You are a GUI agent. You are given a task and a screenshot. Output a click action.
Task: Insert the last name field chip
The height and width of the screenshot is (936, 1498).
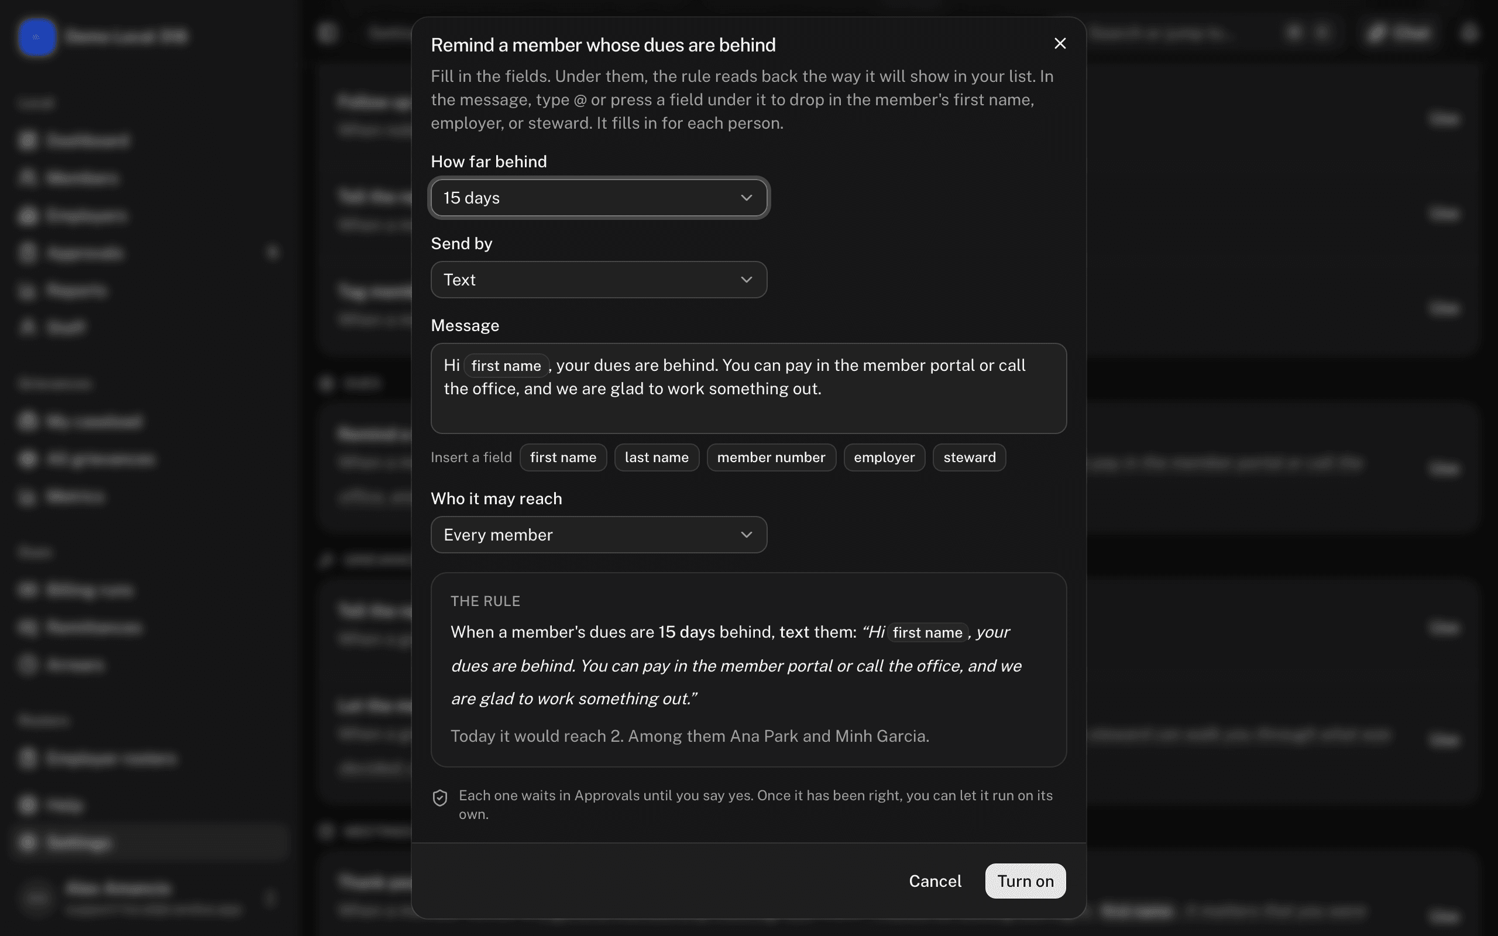(656, 457)
